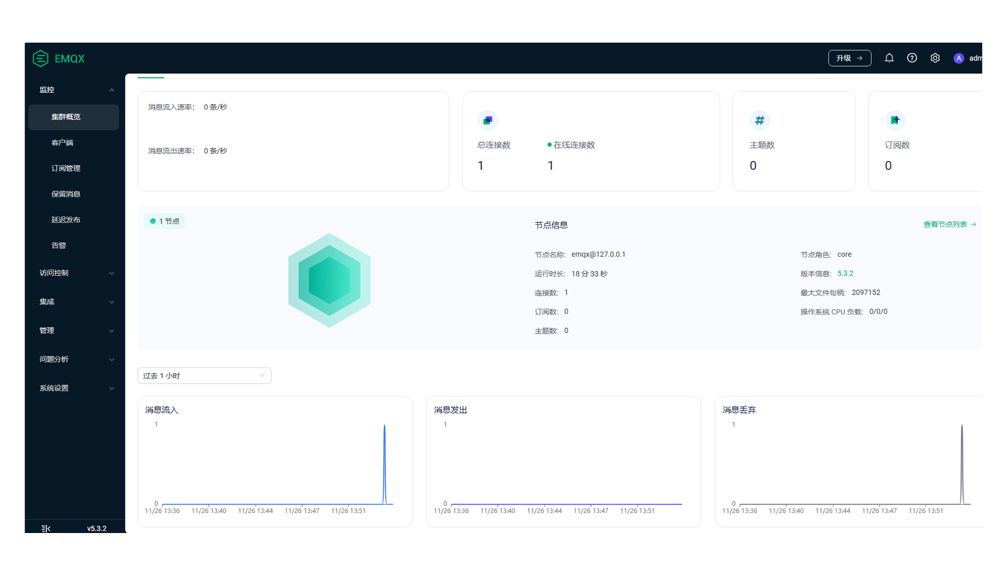Open the help question-mark icon
Viewport: 1007px width, 566px height.
click(x=912, y=58)
